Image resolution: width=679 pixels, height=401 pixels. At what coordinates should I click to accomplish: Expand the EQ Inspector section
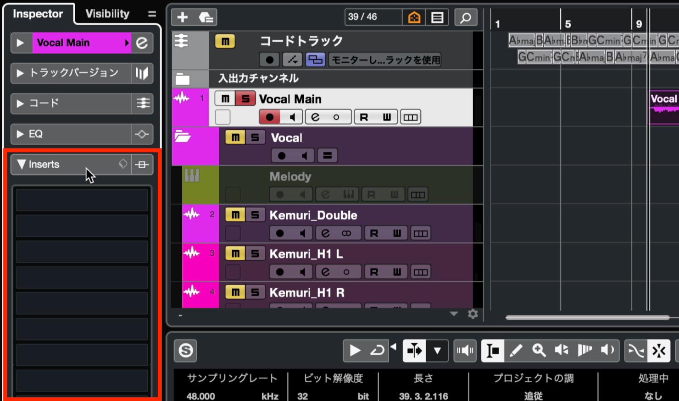click(20, 134)
